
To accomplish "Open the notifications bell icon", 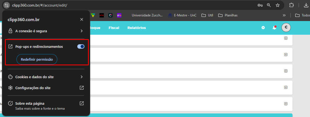I will pyautogui.click(x=274, y=28).
